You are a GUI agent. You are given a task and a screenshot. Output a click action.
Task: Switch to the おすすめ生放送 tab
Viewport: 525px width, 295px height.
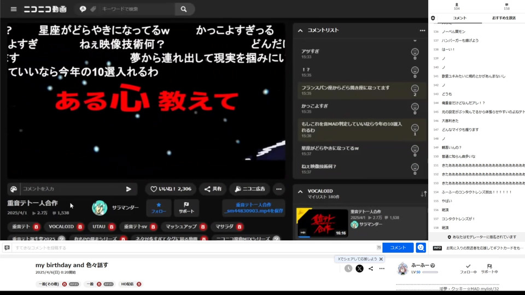pyautogui.click(x=504, y=18)
